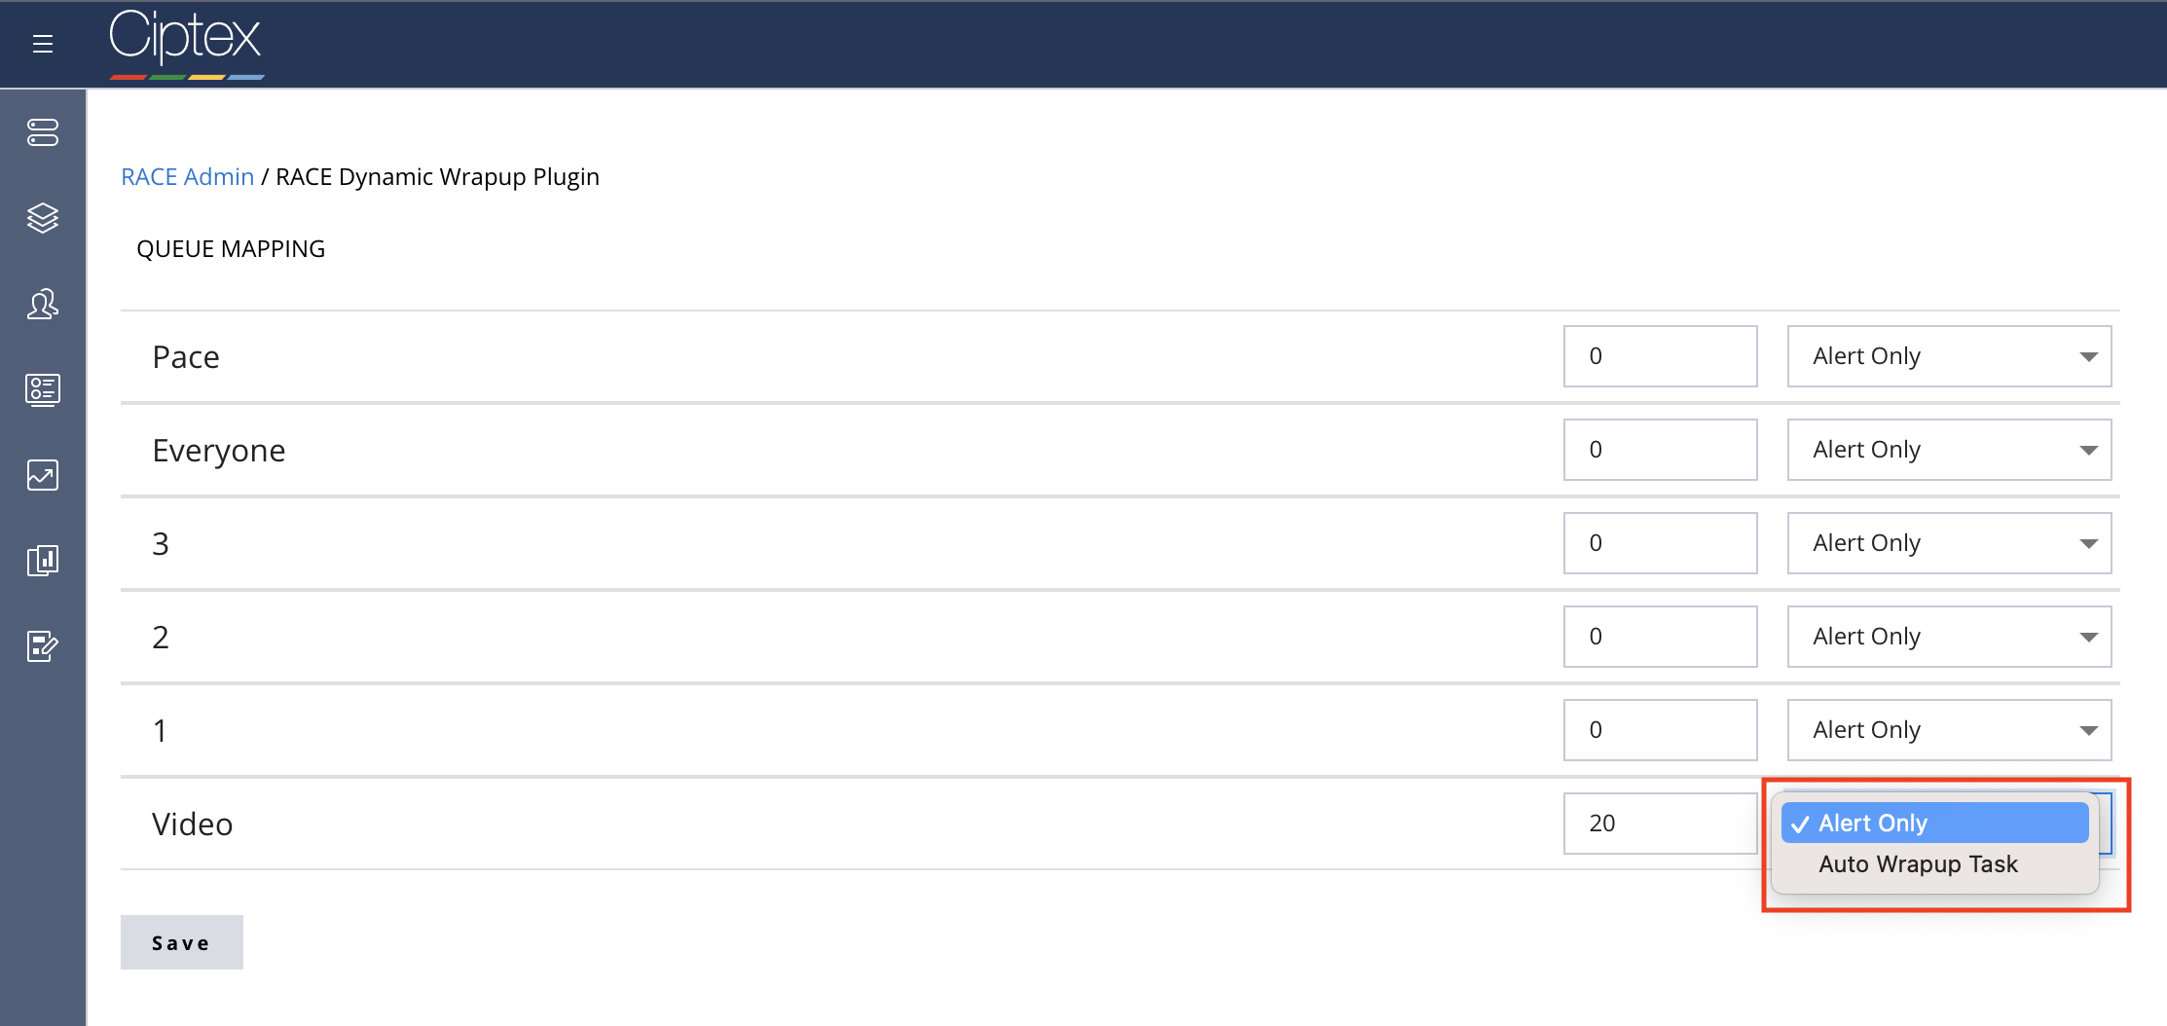The width and height of the screenshot is (2167, 1026).
Task: Expand the queue 2 action dropdown
Action: coord(1949,637)
